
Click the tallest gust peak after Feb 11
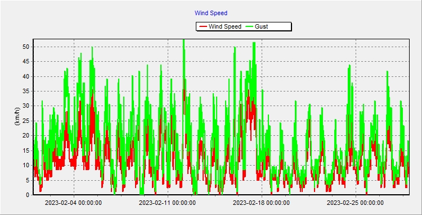[x=184, y=41]
